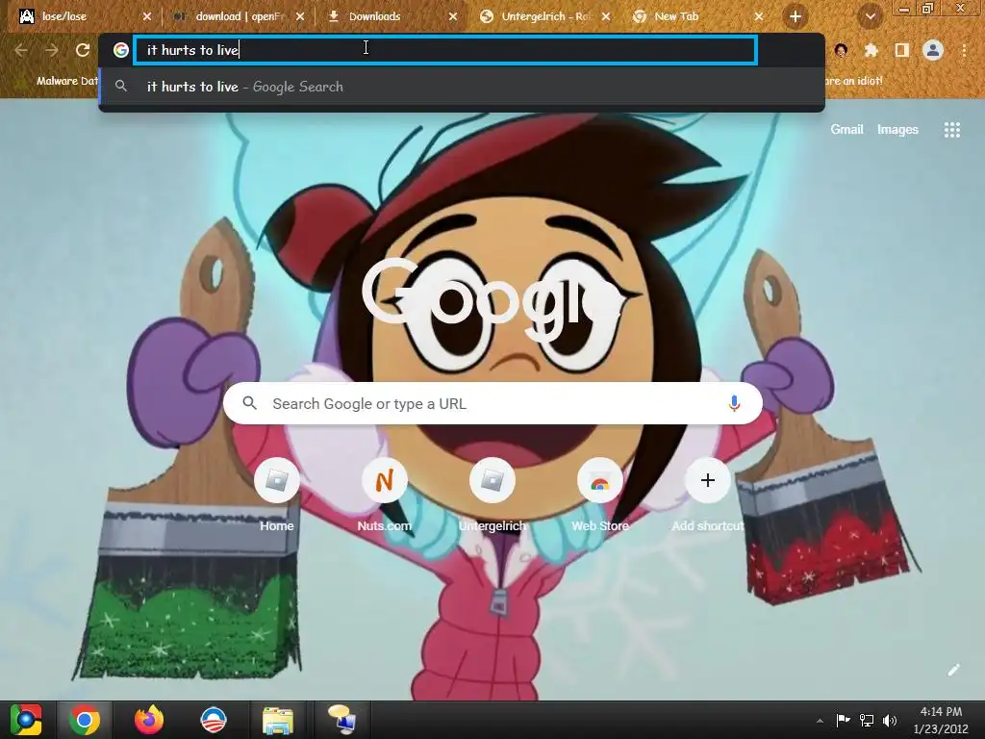
Task: Open the Images link
Action: coord(897,130)
